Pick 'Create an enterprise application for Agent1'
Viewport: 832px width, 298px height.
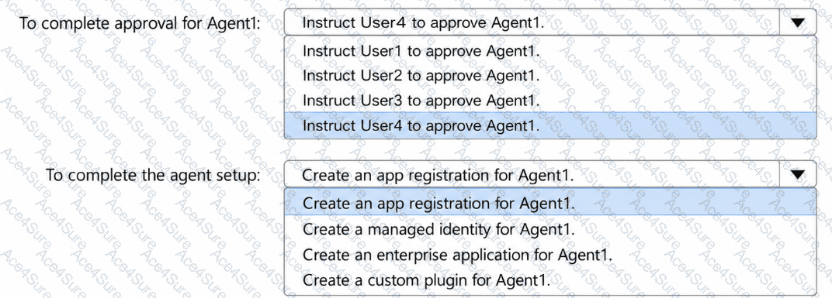[550, 254]
